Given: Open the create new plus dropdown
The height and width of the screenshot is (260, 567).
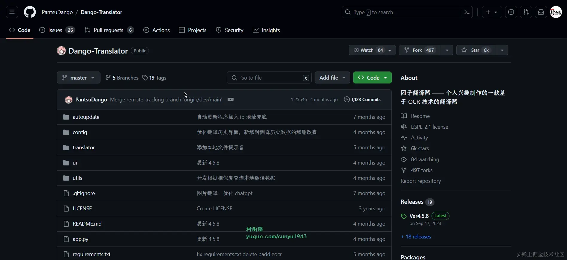Looking at the screenshot, I should pyautogui.click(x=492, y=12).
